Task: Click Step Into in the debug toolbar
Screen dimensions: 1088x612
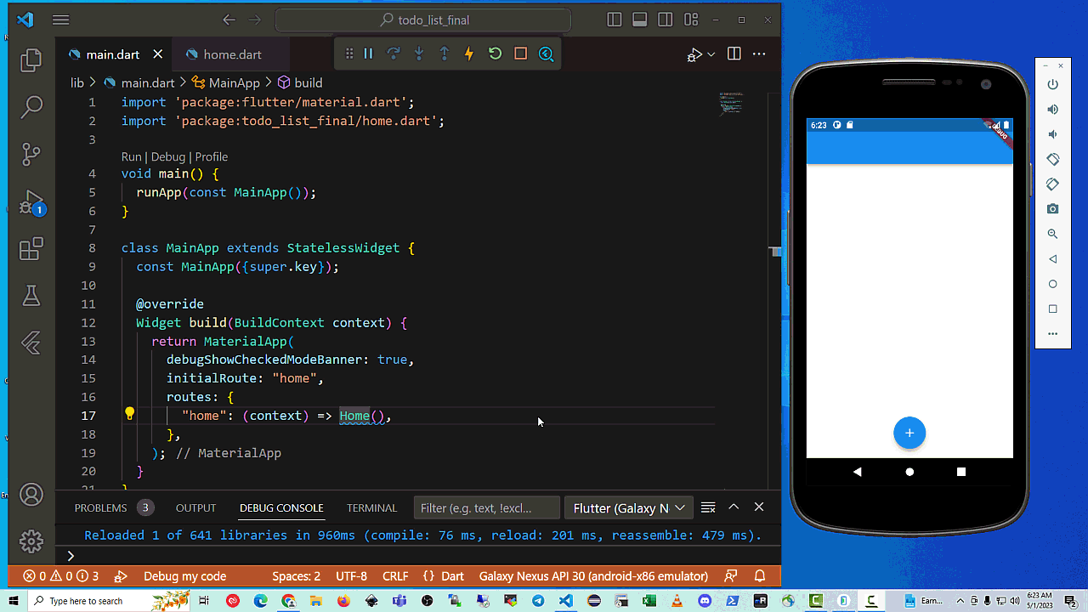Action: point(419,54)
